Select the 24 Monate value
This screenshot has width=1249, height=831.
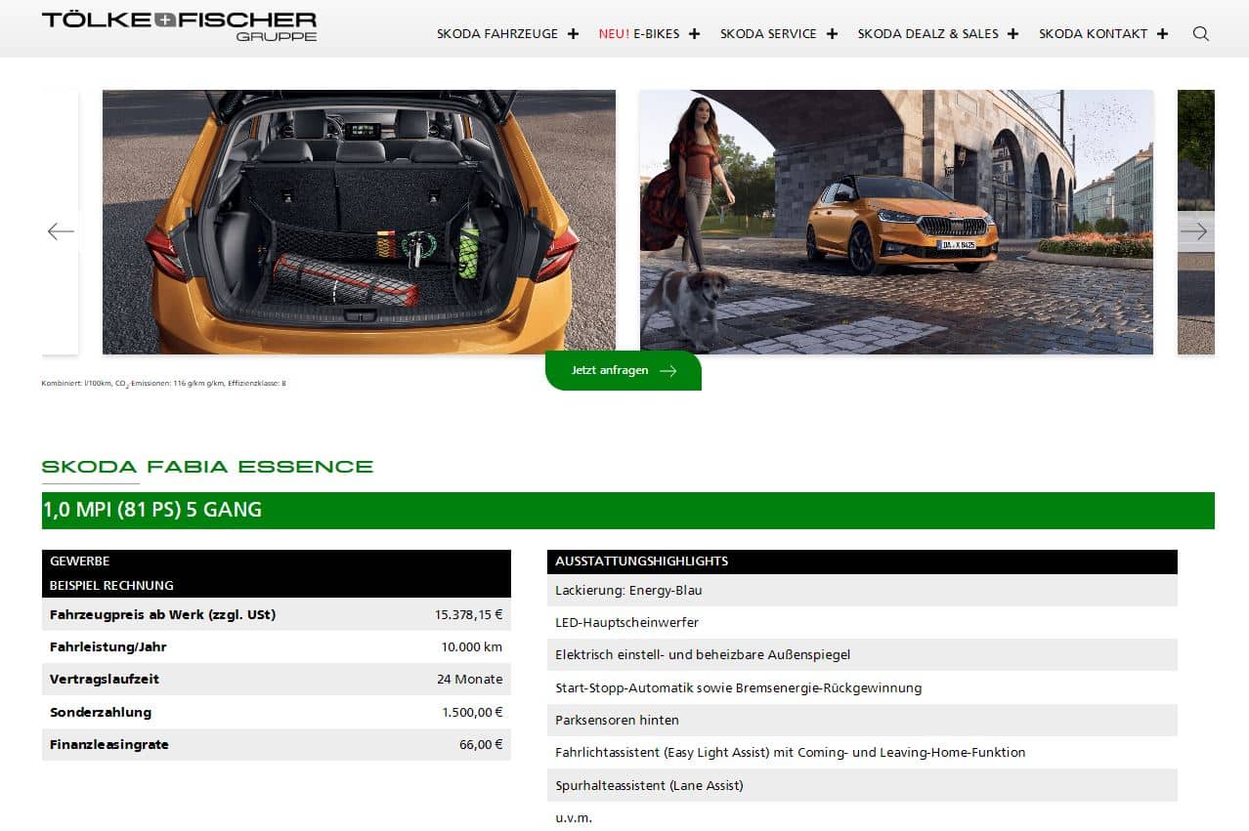(x=470, y=680)
